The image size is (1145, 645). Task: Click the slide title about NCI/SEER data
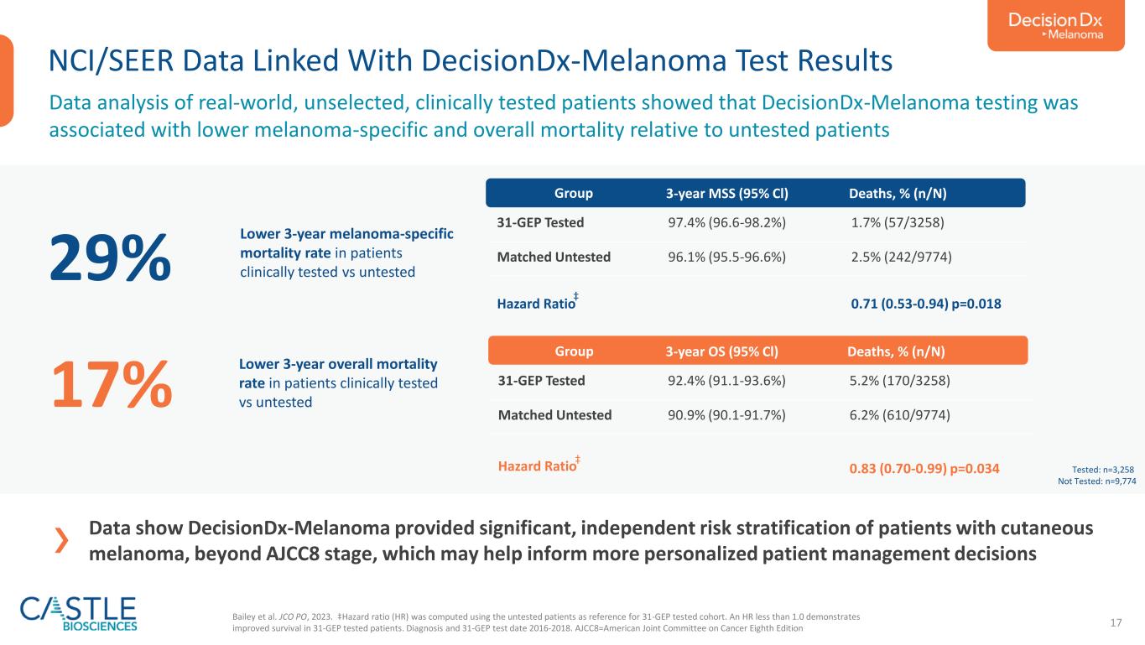[470, 60]
